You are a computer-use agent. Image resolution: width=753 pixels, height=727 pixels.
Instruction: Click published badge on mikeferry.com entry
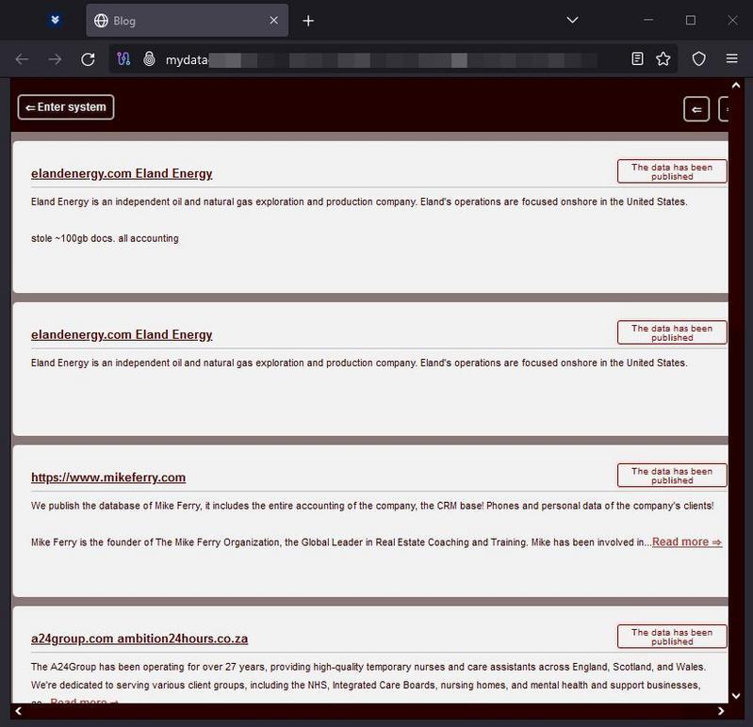pyautogui.click(x=672, y=476)
